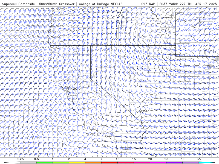
Task: Click the '20' legend tick label
Action: click(150, 159)
